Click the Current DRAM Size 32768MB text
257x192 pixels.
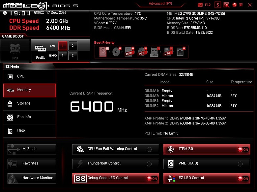169,75
